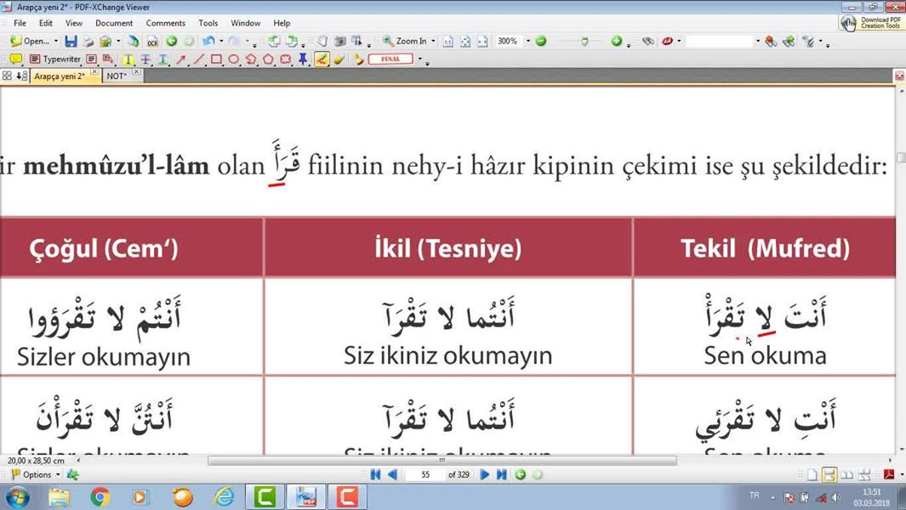Open the Windows Start menu

pyautogui.click(x=17, y=496)
